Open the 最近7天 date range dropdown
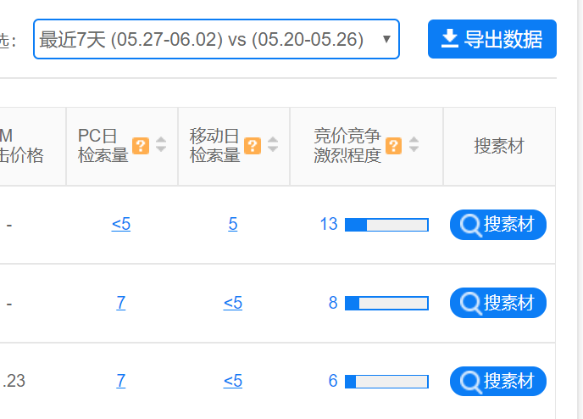This screenshot has width=583, height=419. (x=216, y=39)
